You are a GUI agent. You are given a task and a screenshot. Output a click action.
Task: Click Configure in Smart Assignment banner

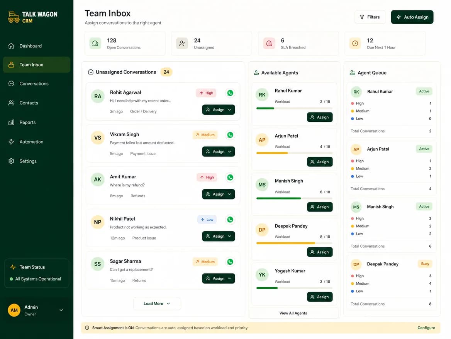[426, 328]
